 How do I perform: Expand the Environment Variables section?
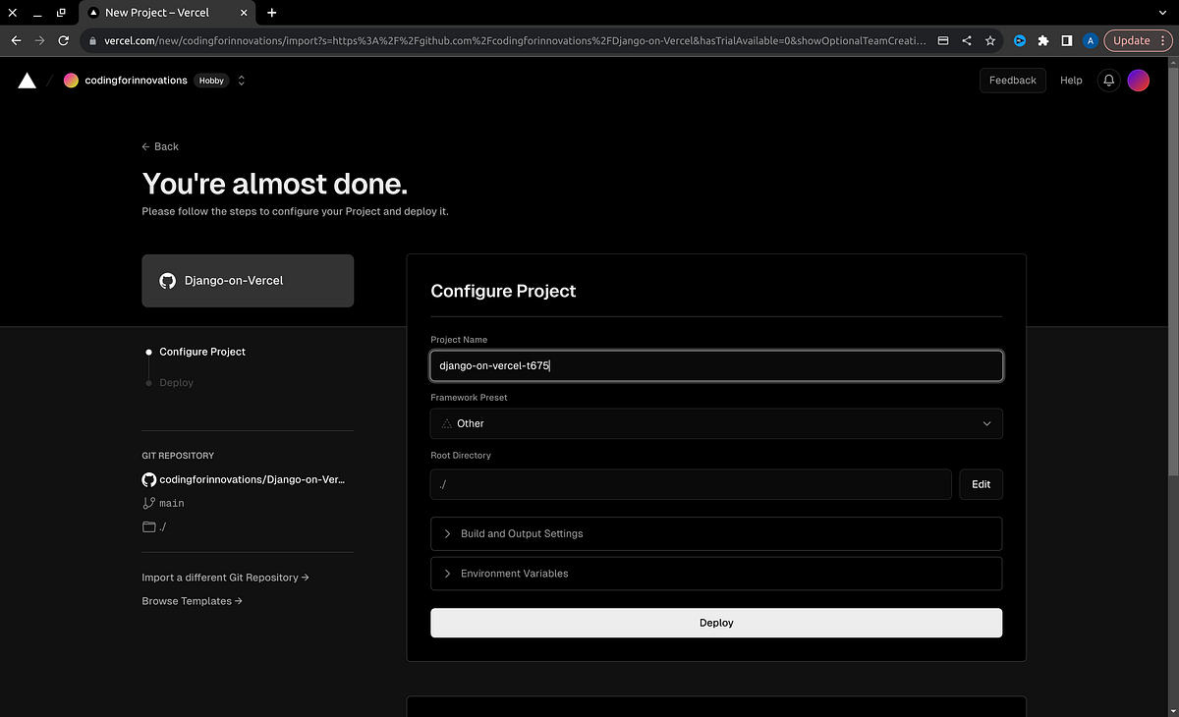point(716,573)
